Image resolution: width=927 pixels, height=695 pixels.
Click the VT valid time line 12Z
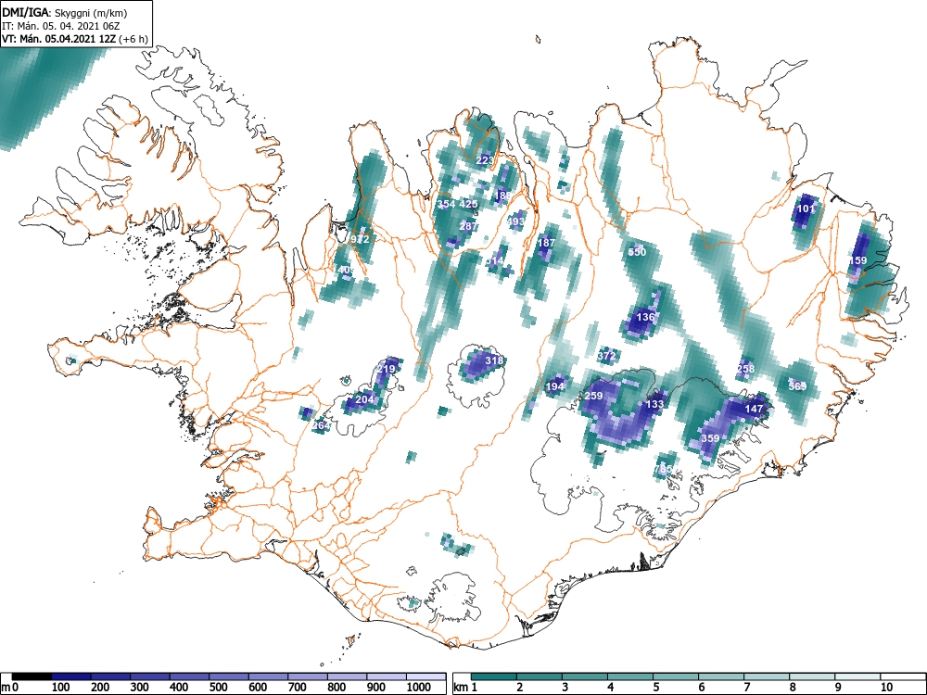click(x=74, y=39)
